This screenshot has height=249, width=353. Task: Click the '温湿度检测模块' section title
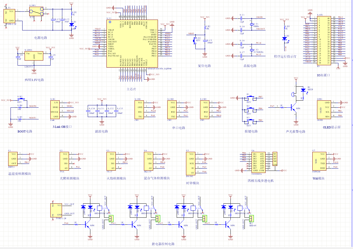pyautogui.click(x=20, y=174)
